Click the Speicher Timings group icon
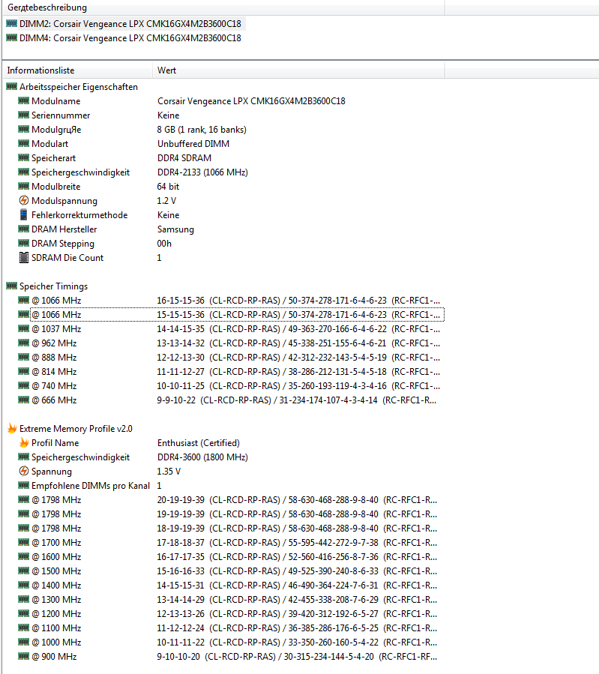Viewport: 599px width, 674px height. click(11, 286)
